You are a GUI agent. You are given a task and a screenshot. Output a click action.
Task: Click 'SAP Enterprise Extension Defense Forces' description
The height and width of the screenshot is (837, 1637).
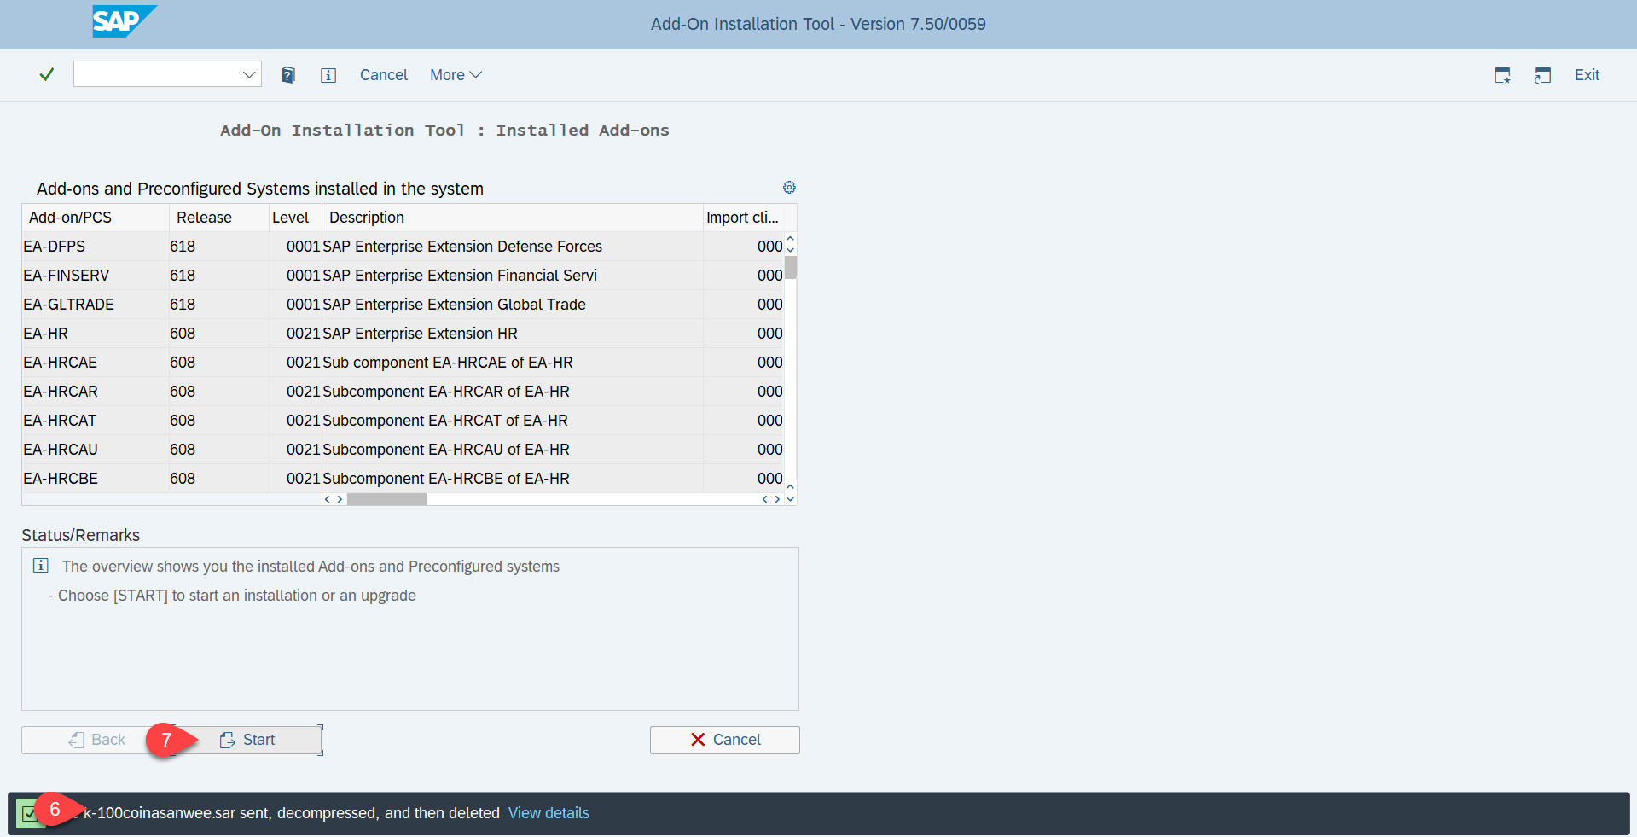coord(462,247)
